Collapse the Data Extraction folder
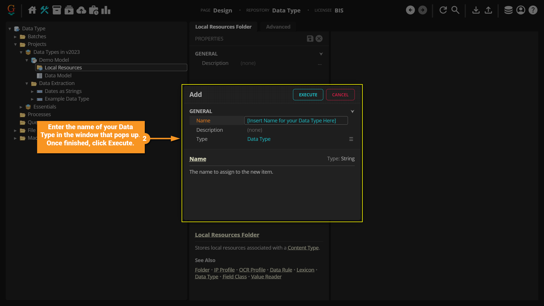544x306 pixels. (27, 84)
